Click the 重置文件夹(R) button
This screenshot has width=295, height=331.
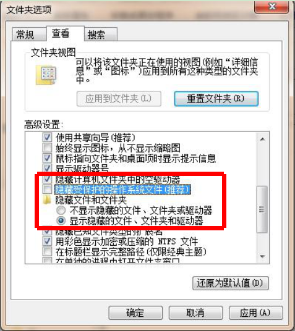[x=216, y=99]
